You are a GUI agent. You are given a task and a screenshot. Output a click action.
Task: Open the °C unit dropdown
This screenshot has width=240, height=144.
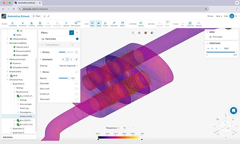tap(129, 128)
